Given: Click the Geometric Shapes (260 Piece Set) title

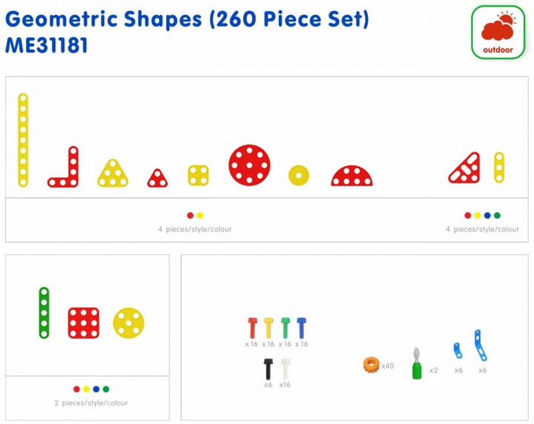Looking at the screenshot, I should pyautogui.click(x=187, y=19).
